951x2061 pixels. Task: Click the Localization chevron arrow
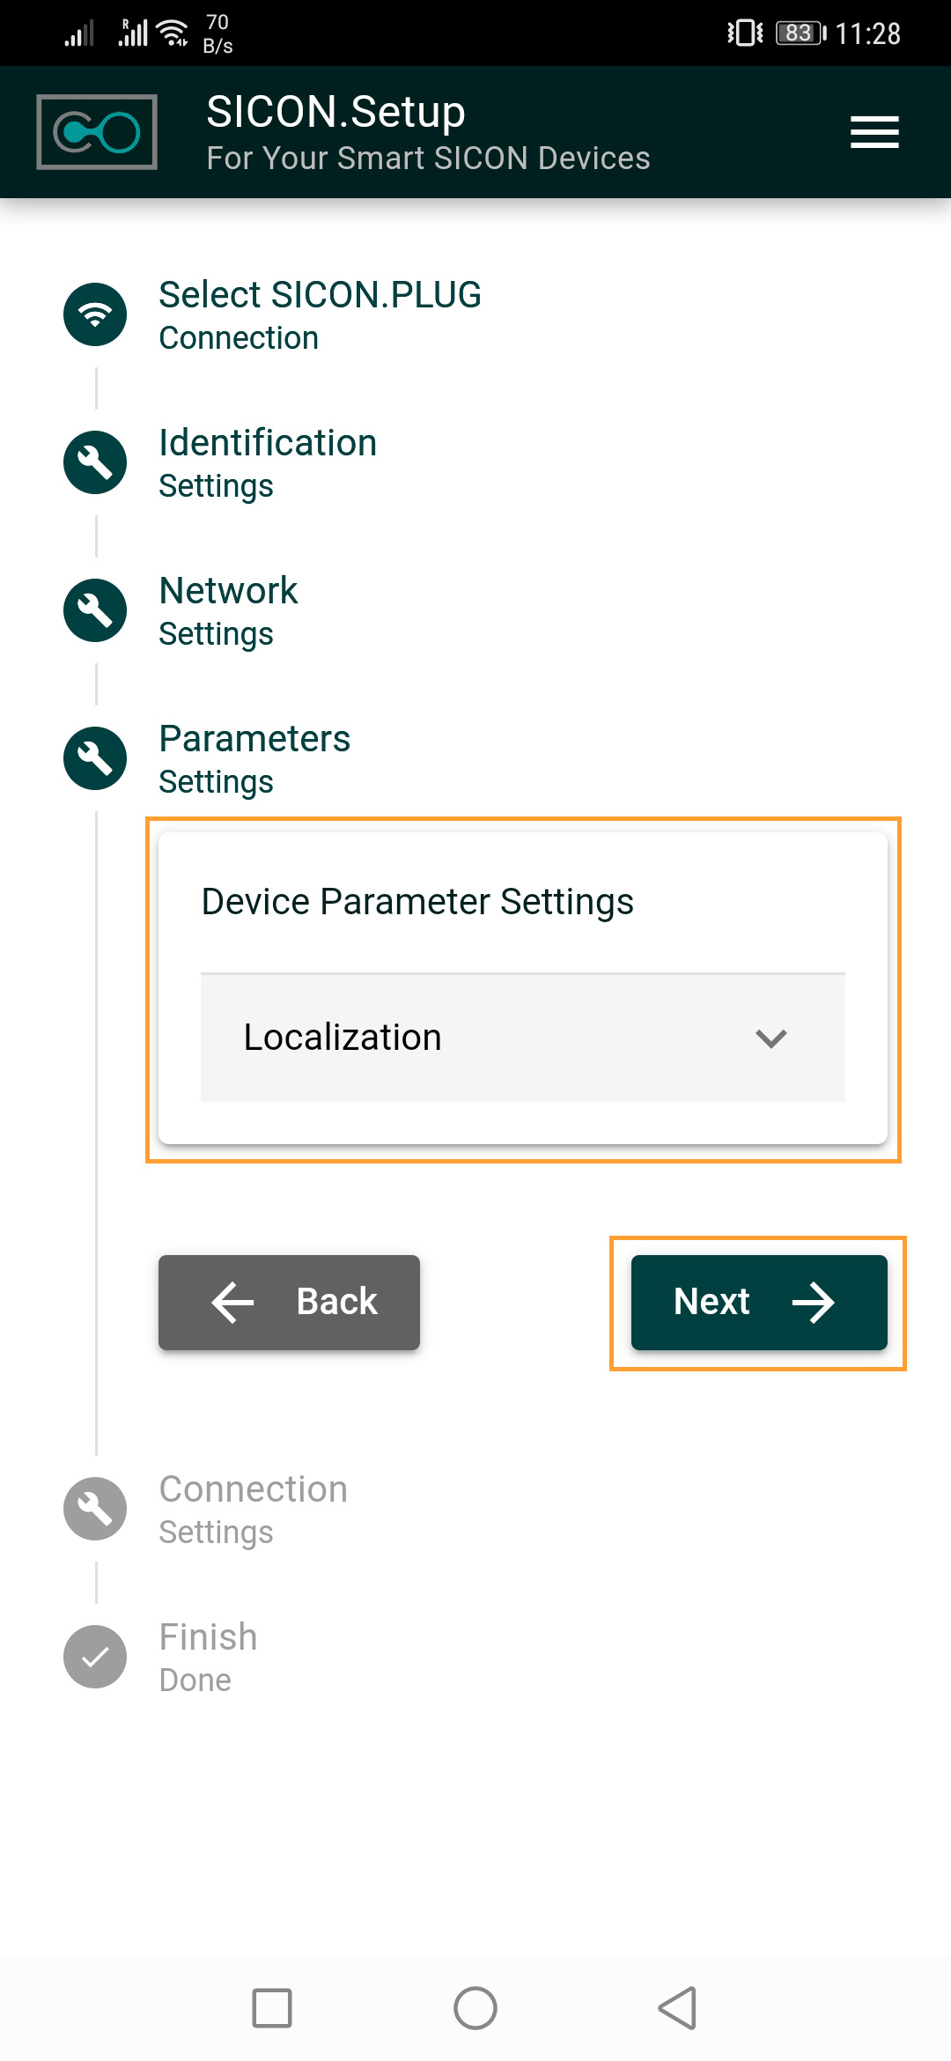(770, 1038)
